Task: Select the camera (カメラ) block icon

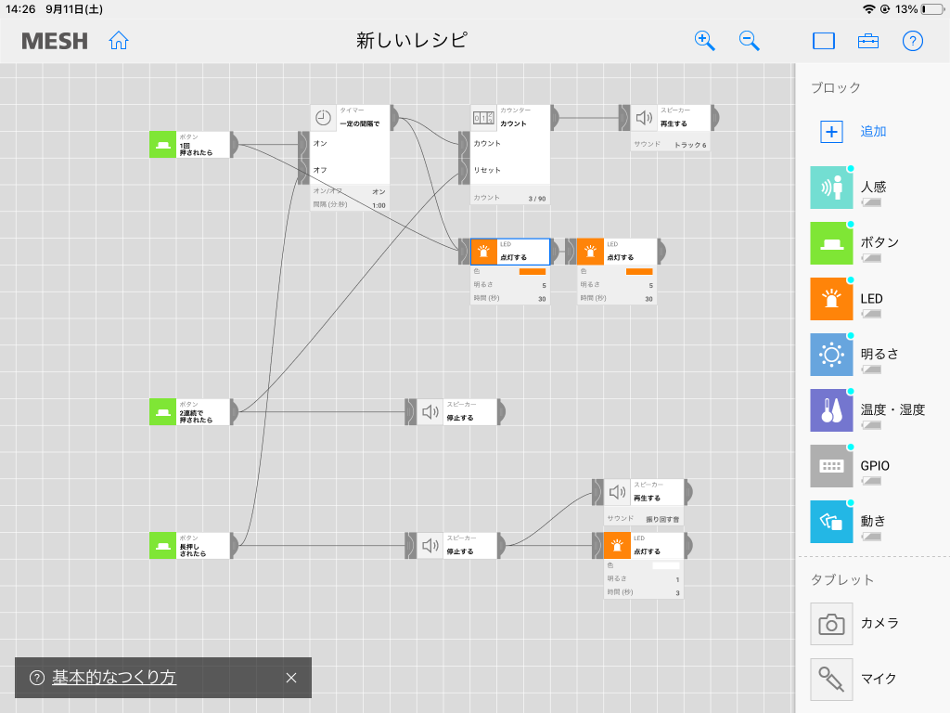Action: [x=831, y=624]
